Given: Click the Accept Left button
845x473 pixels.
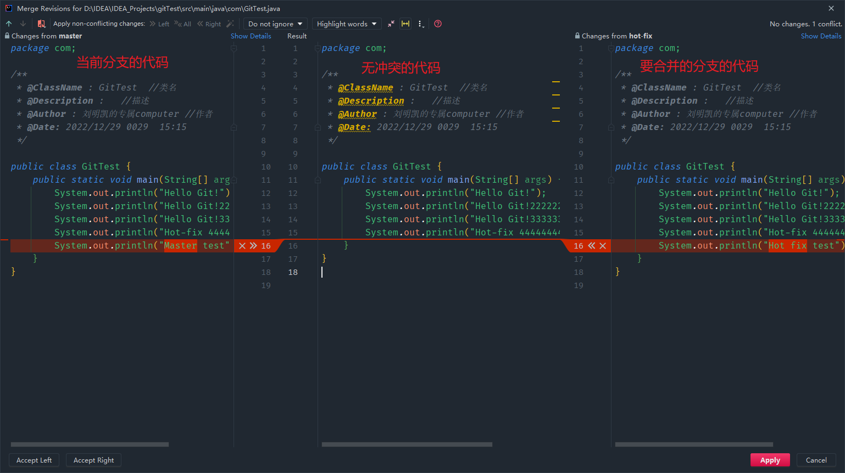Looking at the screenshot, I should click(x=34, y=460).
